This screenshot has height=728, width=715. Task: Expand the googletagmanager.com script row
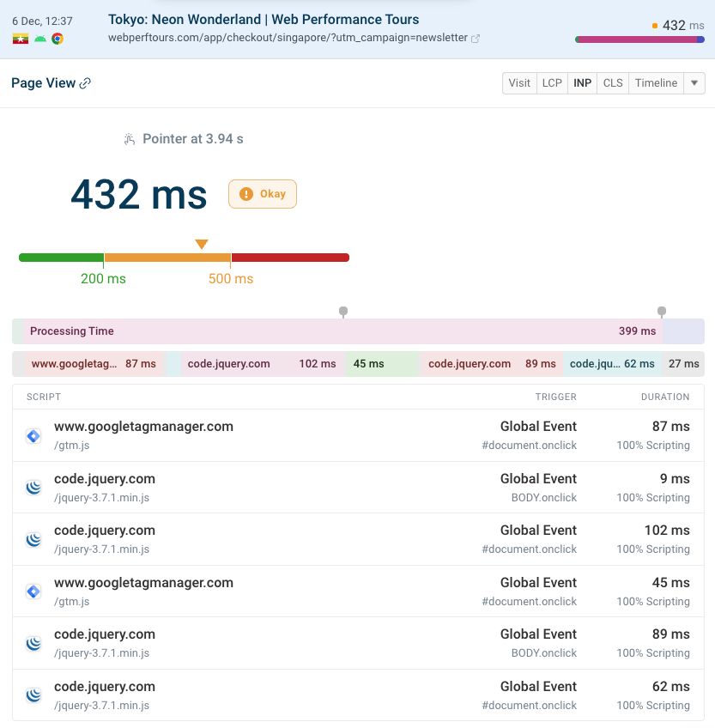[356, 436]
